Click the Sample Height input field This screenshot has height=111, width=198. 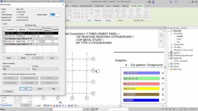coord(55,15)
